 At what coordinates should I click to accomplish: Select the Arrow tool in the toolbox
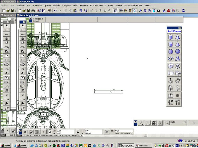[23, 26]
